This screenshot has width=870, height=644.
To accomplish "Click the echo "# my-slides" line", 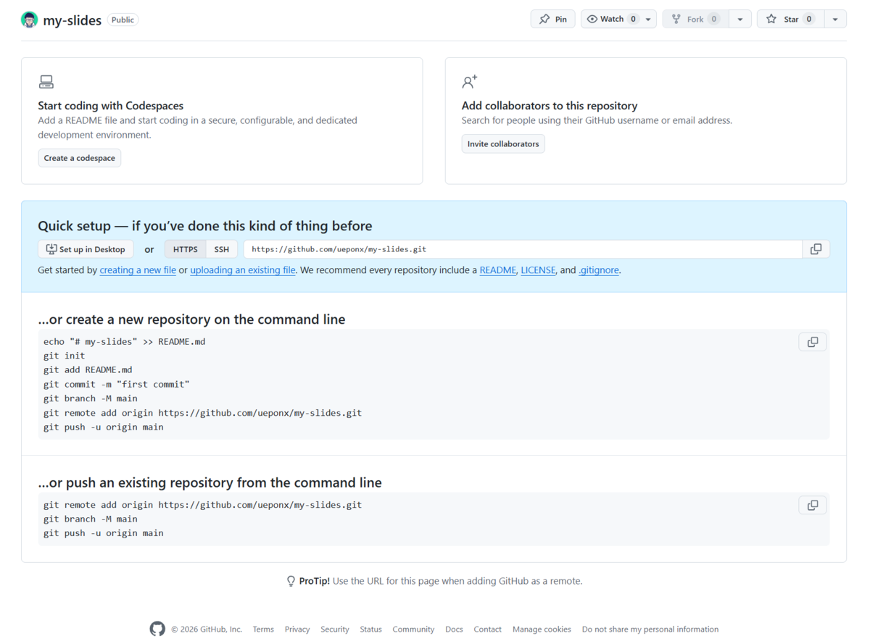I will pos(124,341).
